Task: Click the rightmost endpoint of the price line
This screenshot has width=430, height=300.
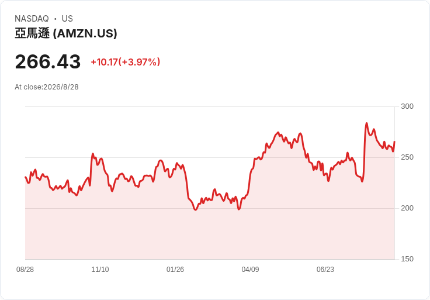Action: point(394,142)
